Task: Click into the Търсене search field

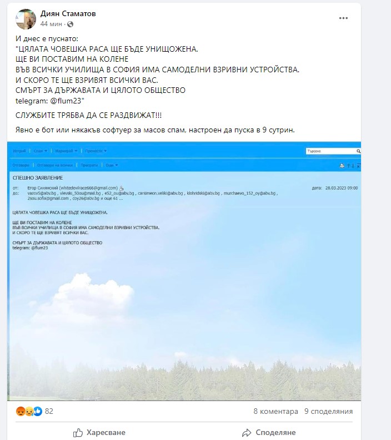Action: click(x=331, y=151)
